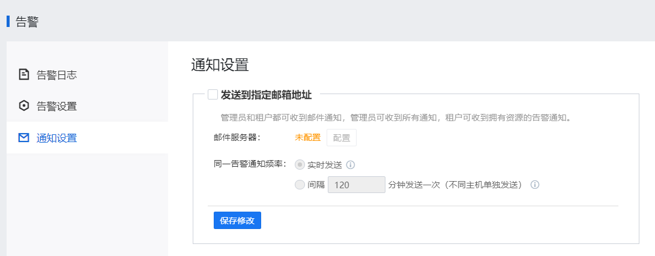The width and height of the screenshot is (655, 256).
Task: Click the 通知设置 section heading
Action: [x=220, y=65]
